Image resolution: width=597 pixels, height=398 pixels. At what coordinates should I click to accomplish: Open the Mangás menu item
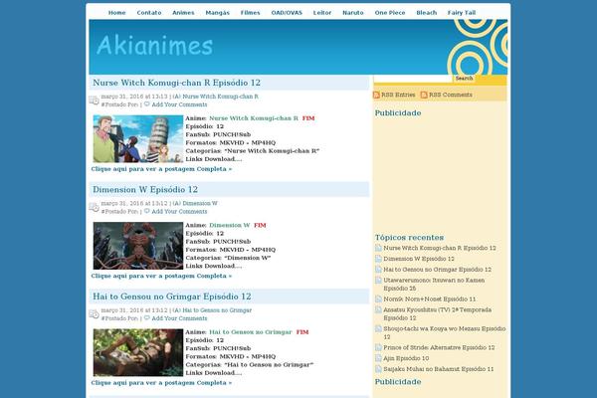[x=217, y=13]
